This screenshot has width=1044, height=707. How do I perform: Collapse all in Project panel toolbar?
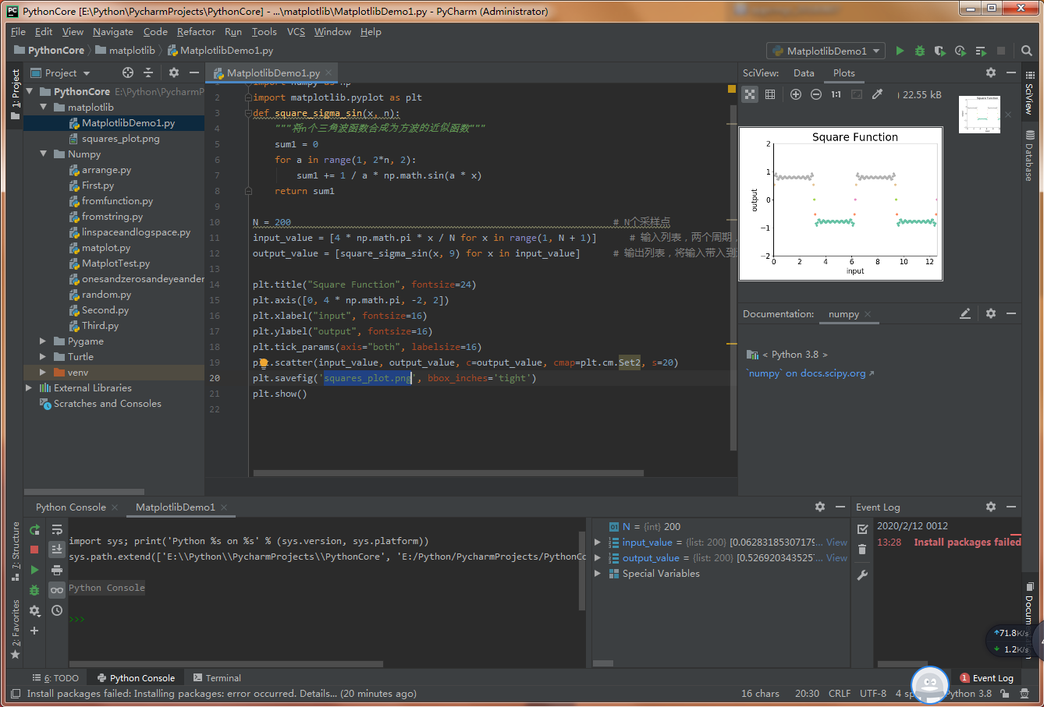148,72
